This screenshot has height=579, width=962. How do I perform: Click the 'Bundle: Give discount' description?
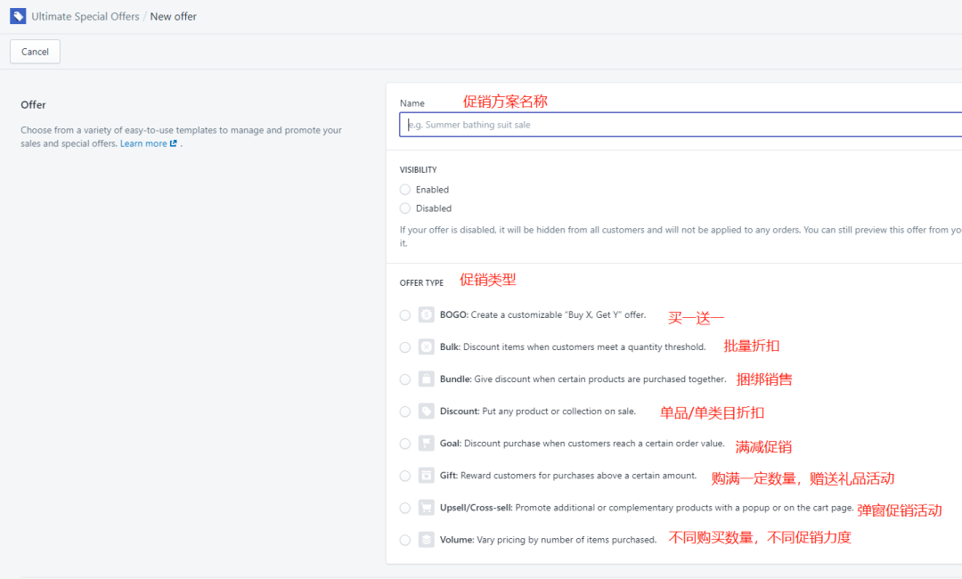click(x=583, y=379)
